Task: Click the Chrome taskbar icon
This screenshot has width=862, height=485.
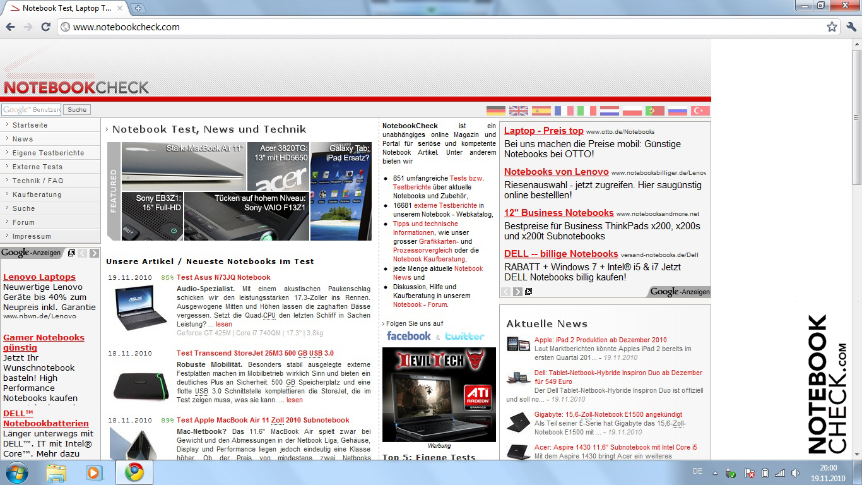Action: tap(134, 472)
